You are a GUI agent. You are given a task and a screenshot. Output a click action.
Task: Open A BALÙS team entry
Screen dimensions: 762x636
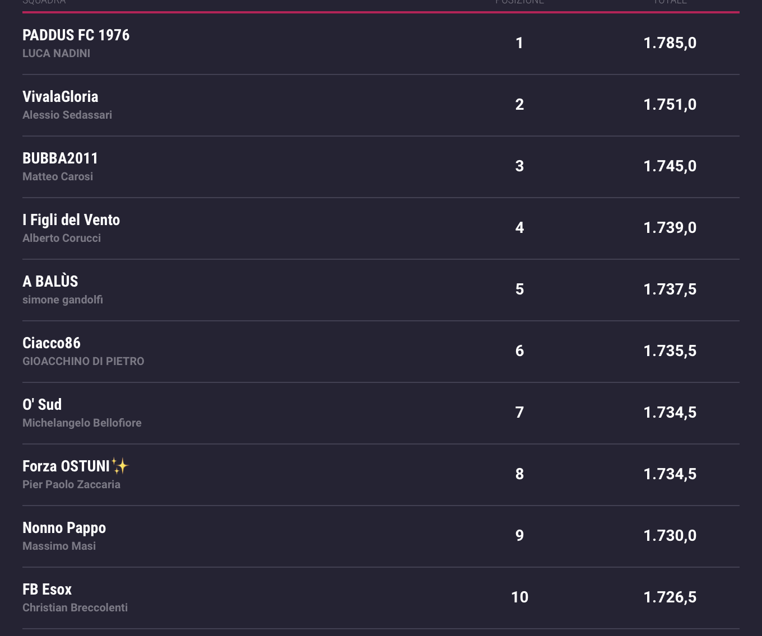click(x=50, y=282)
